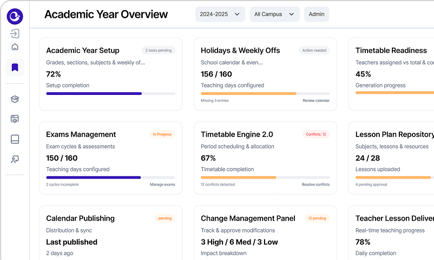Click the Review calendar link

click(316, 101)
